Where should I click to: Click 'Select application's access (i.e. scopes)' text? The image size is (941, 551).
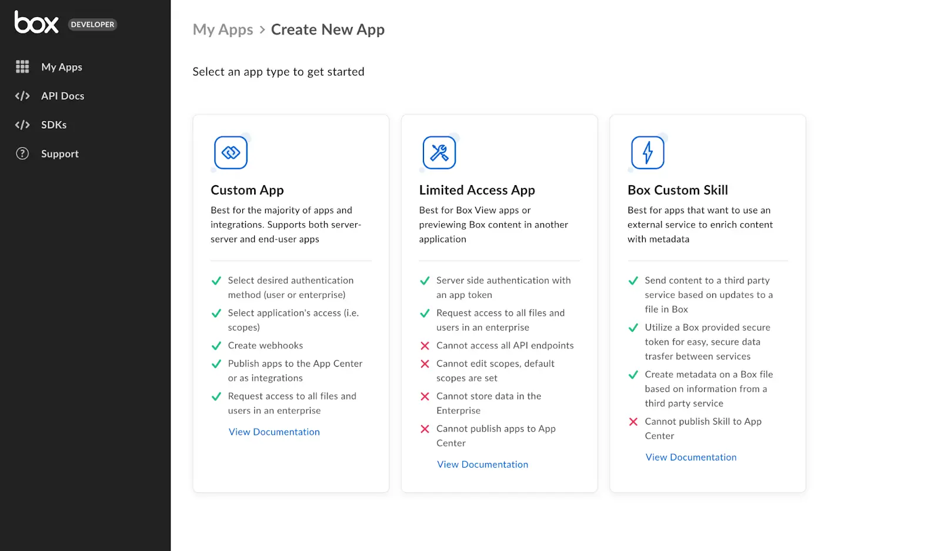point(293,320)
